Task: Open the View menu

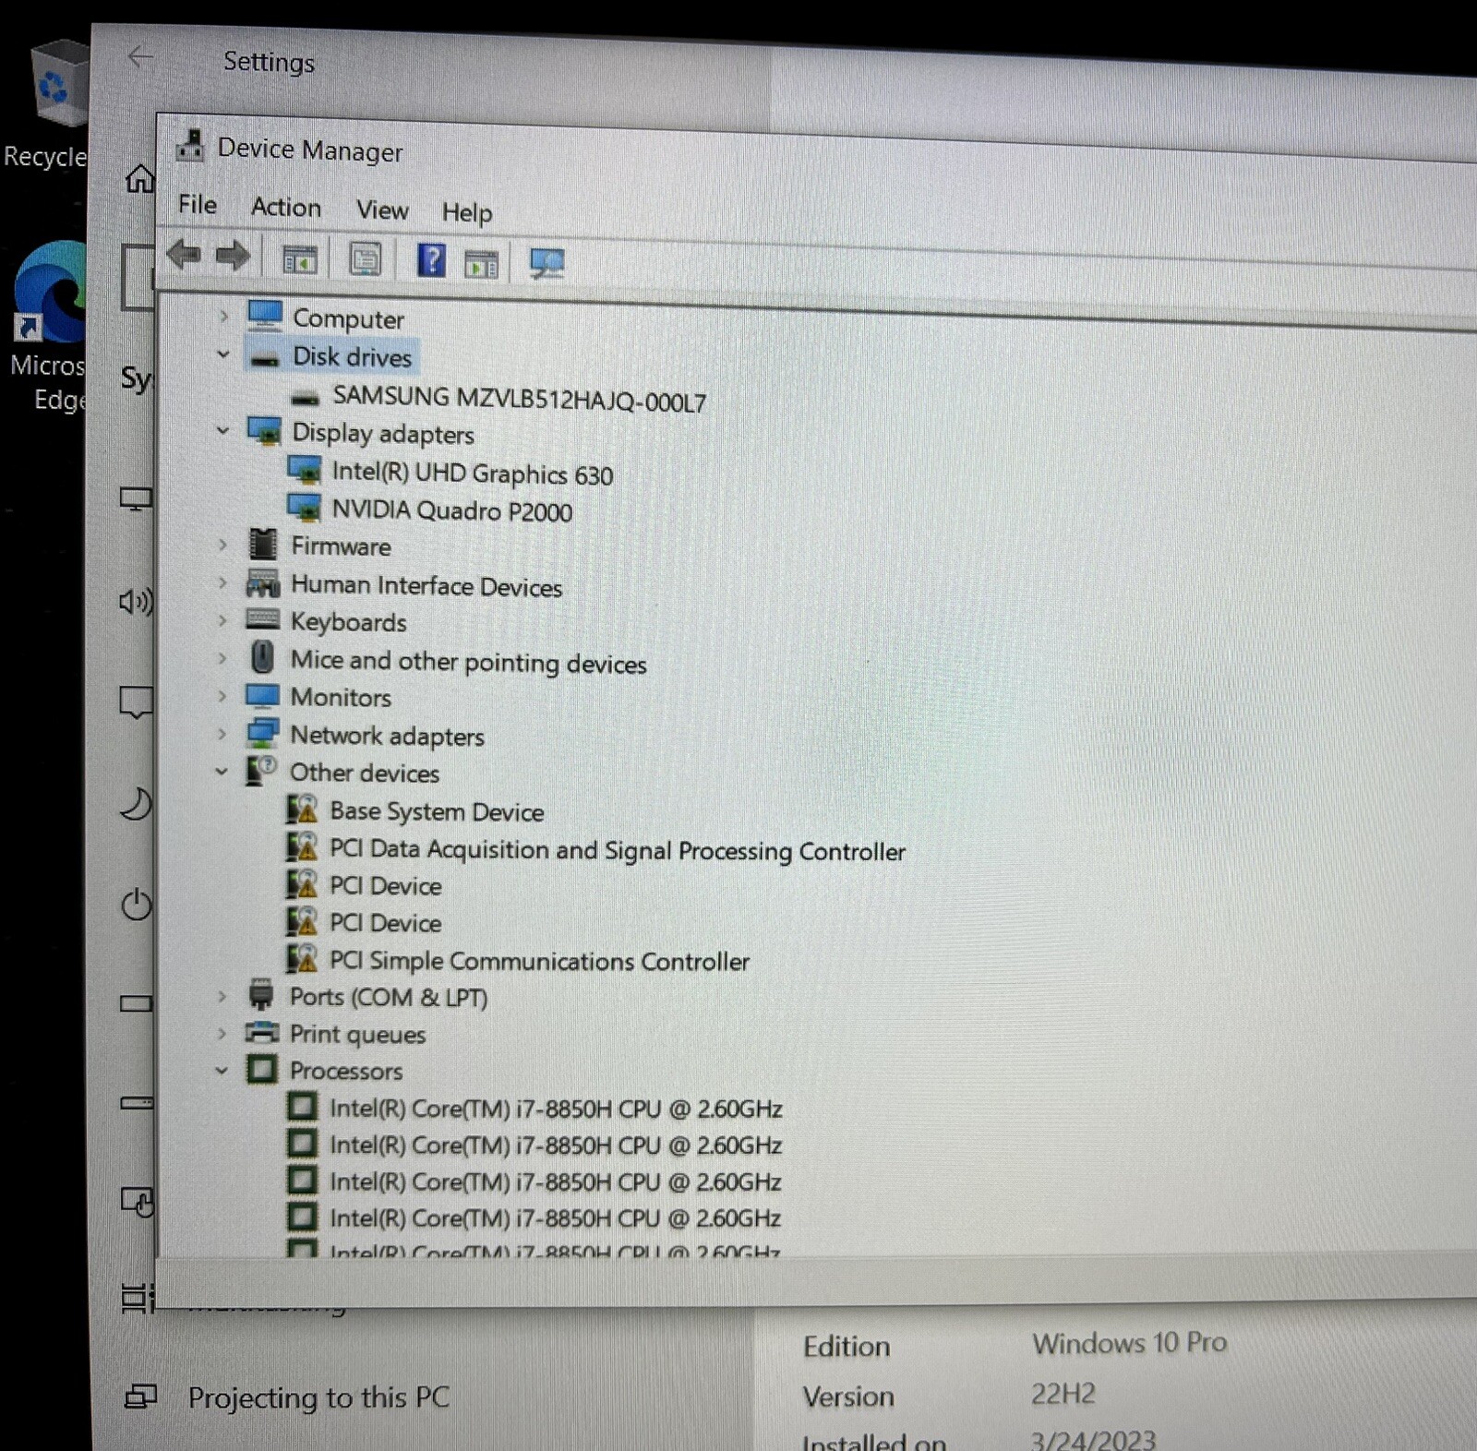Action: pyautogui.click(x=382, y=210)
